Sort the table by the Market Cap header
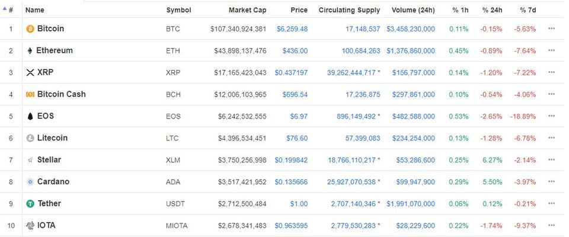The width and height of the screenshot is (569, 237). click(x=247, y=10)
